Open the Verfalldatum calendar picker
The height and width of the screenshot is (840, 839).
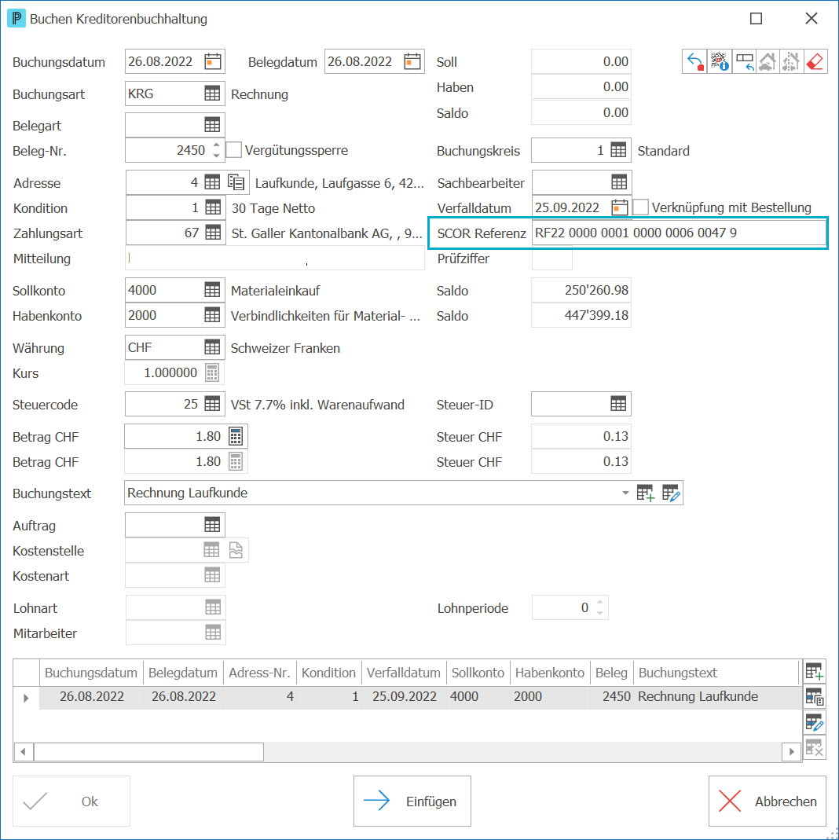tap(620, 207)
